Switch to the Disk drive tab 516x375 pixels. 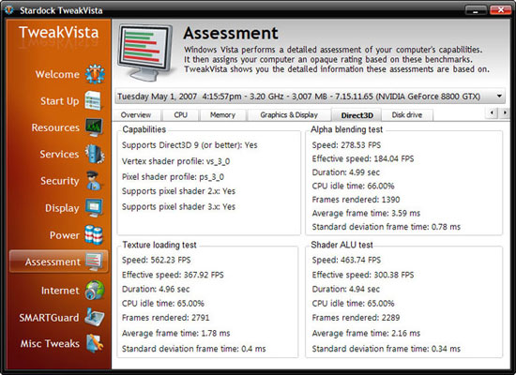(x=407, y=114)
